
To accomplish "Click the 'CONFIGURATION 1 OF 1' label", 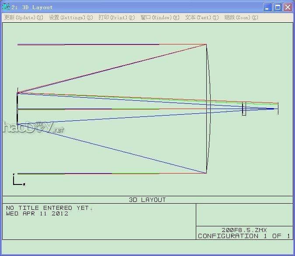I will coord(244,236).
